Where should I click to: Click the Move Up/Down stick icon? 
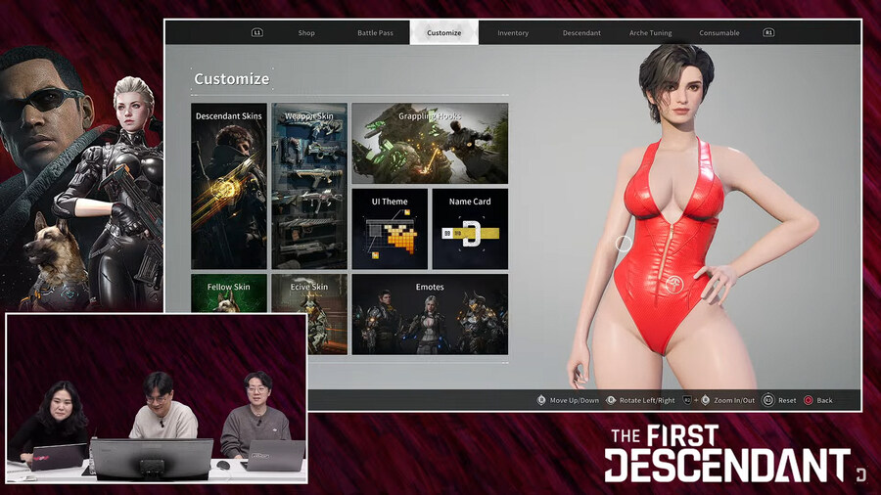coord(541,400)
